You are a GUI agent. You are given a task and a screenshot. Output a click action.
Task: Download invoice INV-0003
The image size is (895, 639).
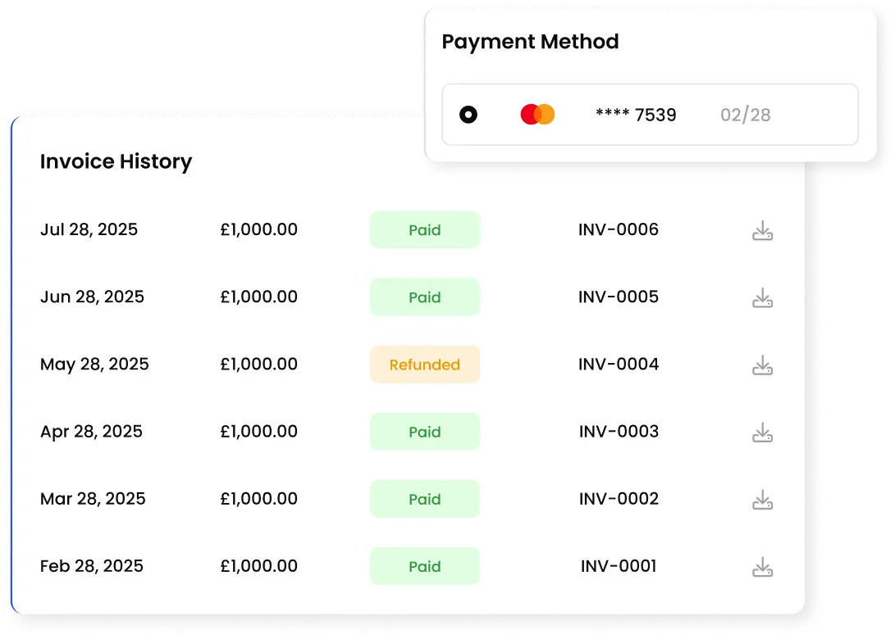tap(763, 433)
